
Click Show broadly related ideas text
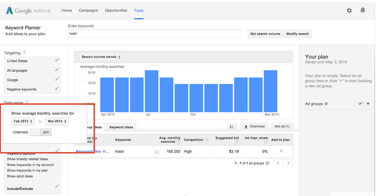28,159
